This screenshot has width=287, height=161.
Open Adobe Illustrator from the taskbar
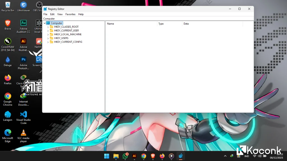point(134,156)
